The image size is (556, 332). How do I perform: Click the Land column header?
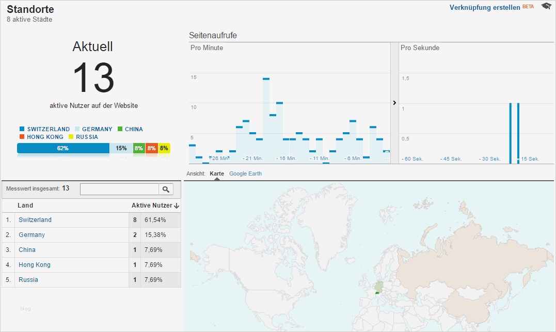(25, 205)
